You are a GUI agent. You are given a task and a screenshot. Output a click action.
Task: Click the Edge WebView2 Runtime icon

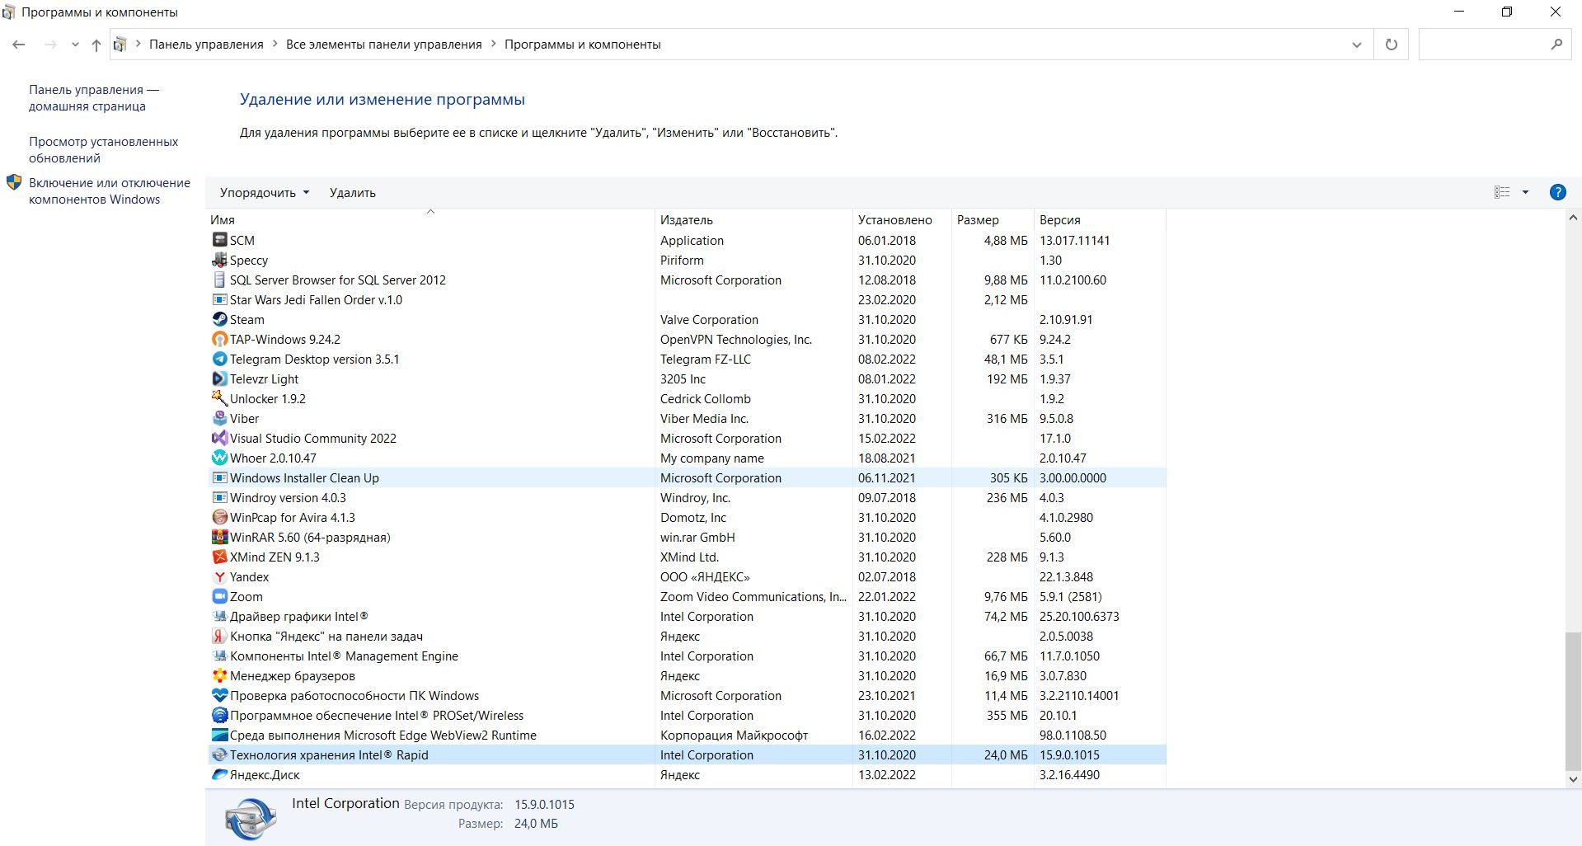219,735
